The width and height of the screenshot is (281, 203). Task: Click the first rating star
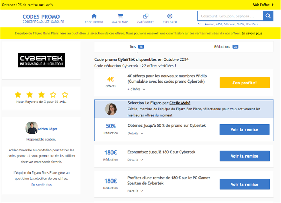pos(18,95)
